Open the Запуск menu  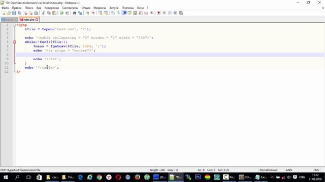point(114,8)
